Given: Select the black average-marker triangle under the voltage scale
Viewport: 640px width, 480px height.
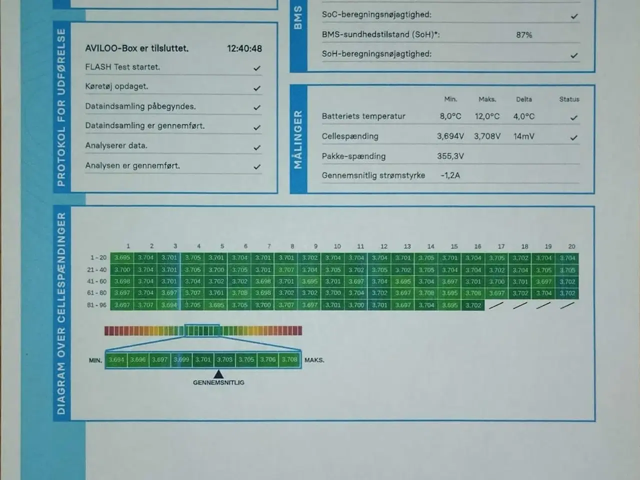Looking at the screenshot, I should [218, 372].
